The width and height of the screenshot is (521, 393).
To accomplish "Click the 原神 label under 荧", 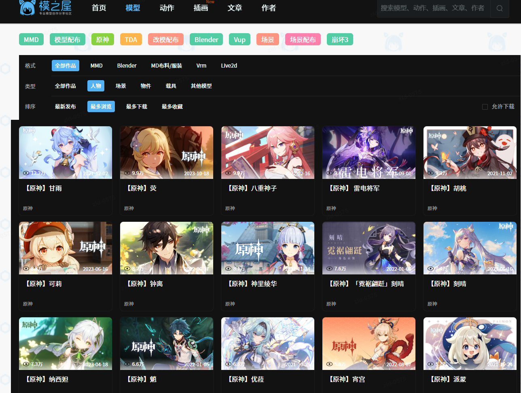I will [129, 208].
